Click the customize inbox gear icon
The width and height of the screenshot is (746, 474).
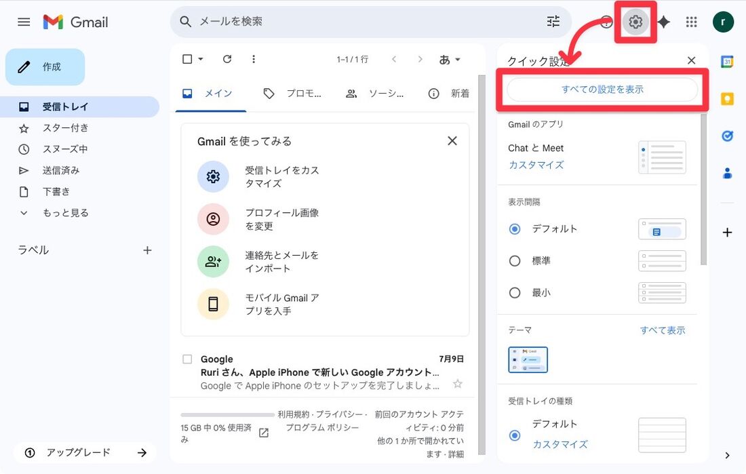[x=213, y=176]
